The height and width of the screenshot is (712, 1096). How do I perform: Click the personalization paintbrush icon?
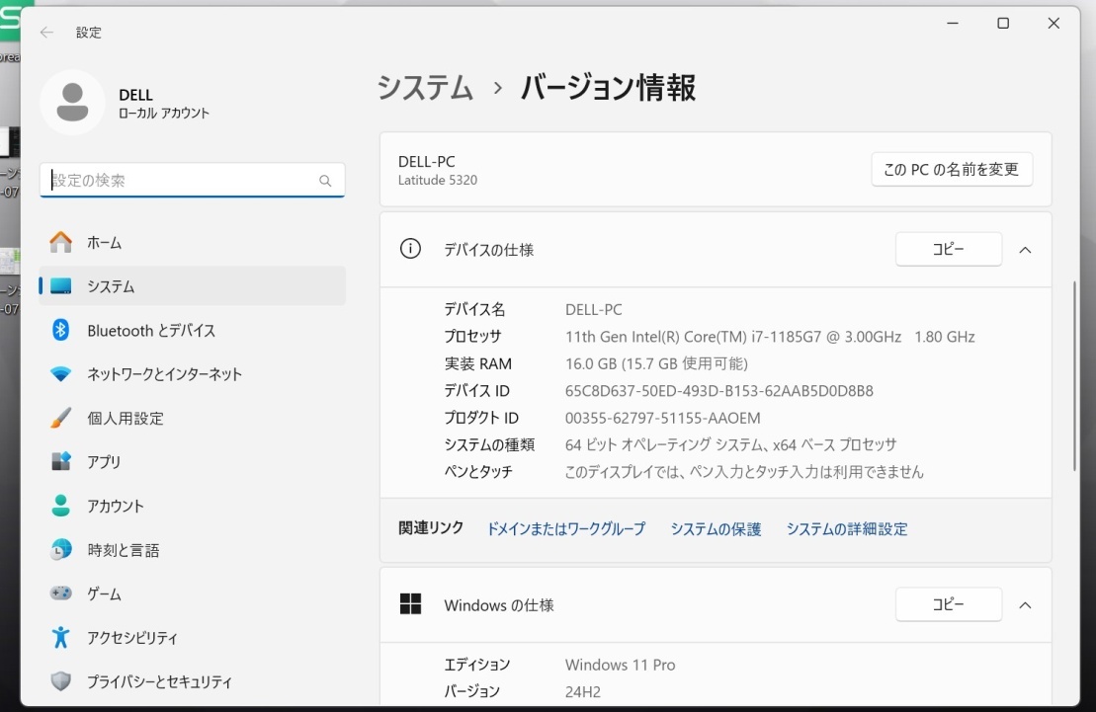click(x=61, y=418)
